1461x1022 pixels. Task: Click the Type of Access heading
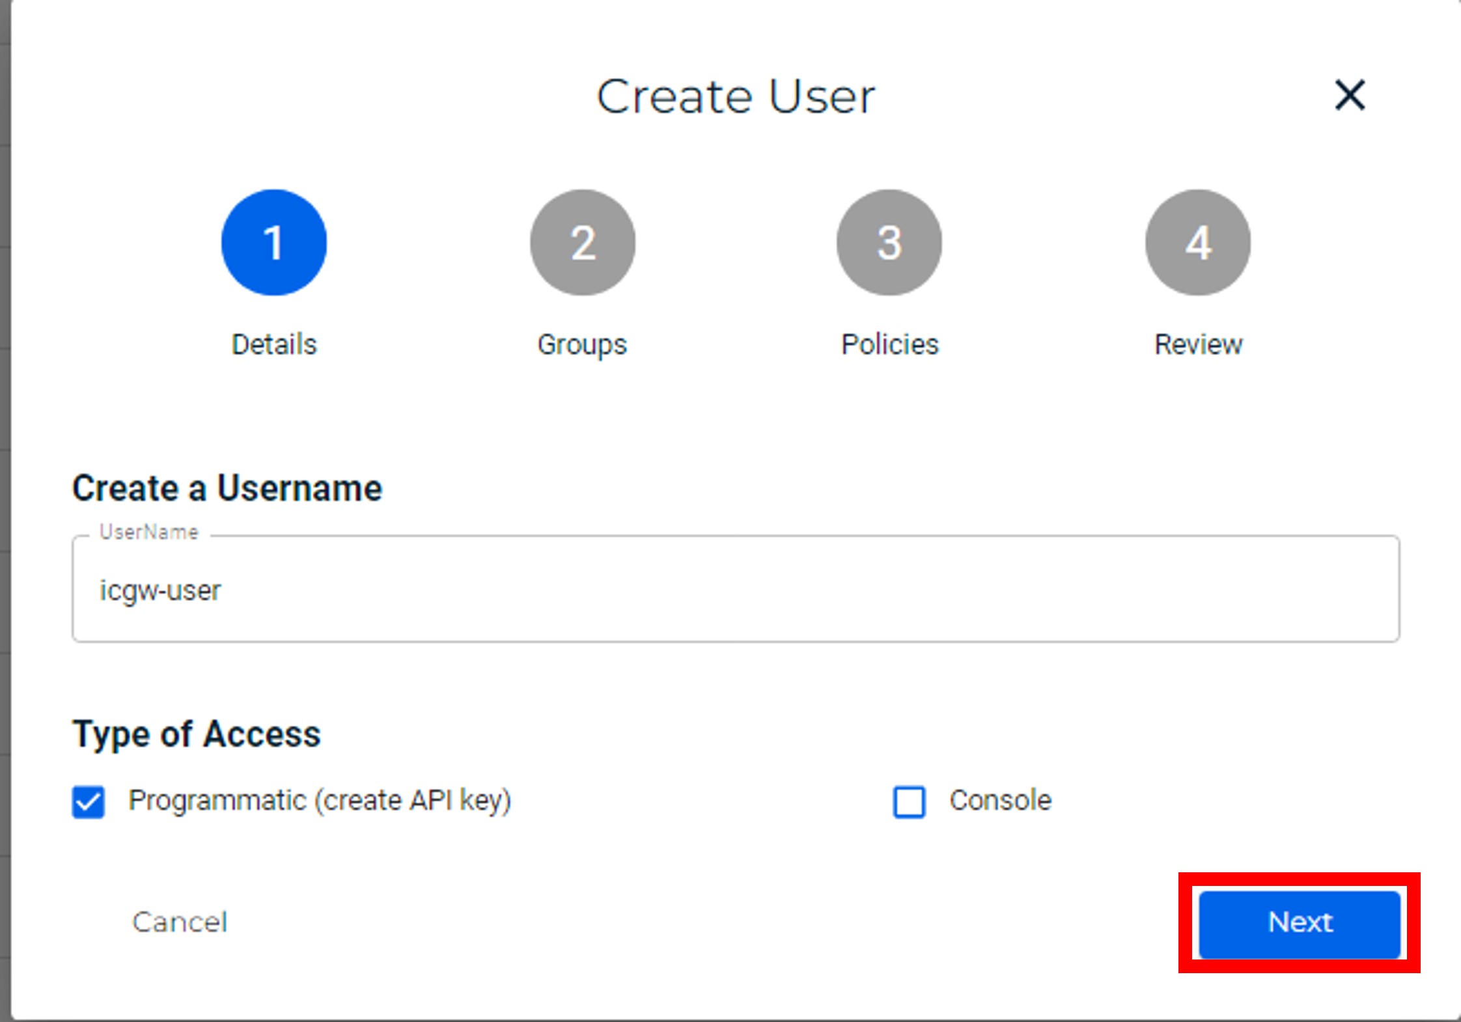tap(196, 734)
